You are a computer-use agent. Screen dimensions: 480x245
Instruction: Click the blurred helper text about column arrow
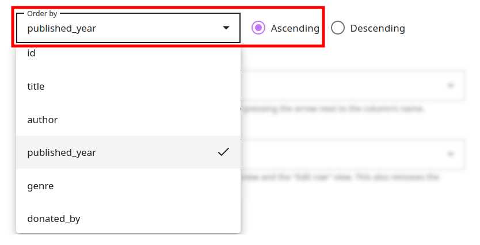click(334, 108)
